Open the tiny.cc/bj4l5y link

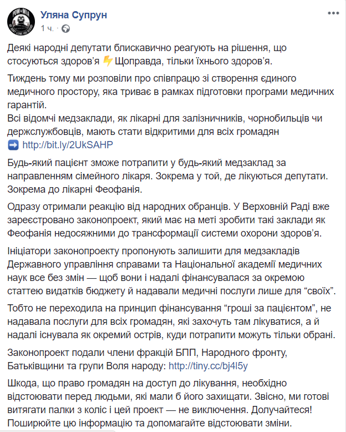(207, 365)
